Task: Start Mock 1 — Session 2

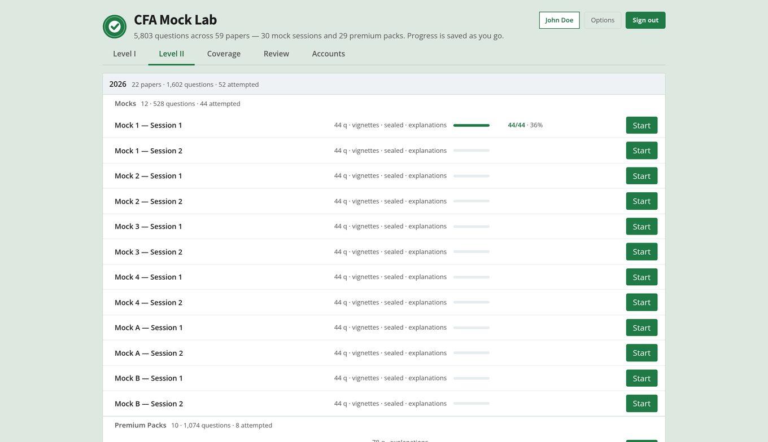Action: click(x=642, y=151)
